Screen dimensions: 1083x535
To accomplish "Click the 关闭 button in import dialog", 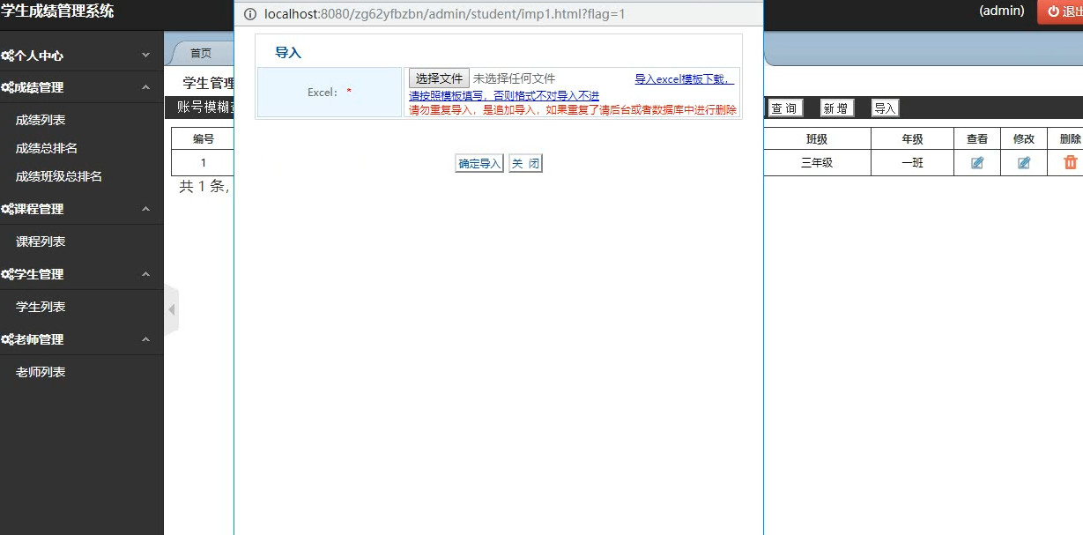I will tap(525, 164).
